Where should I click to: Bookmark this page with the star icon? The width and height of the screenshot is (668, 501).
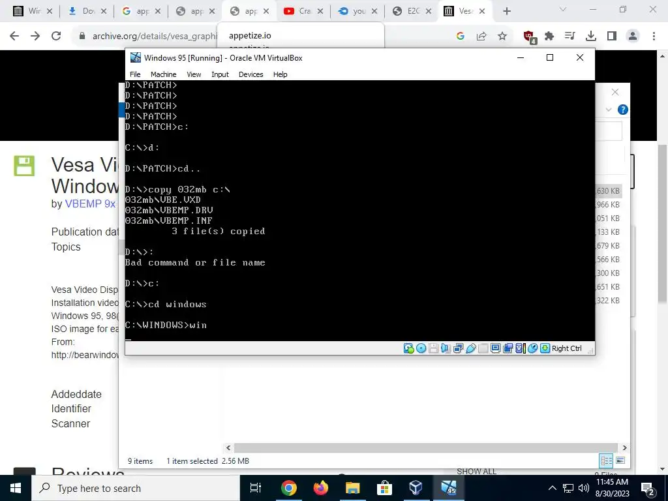point(502,37)
